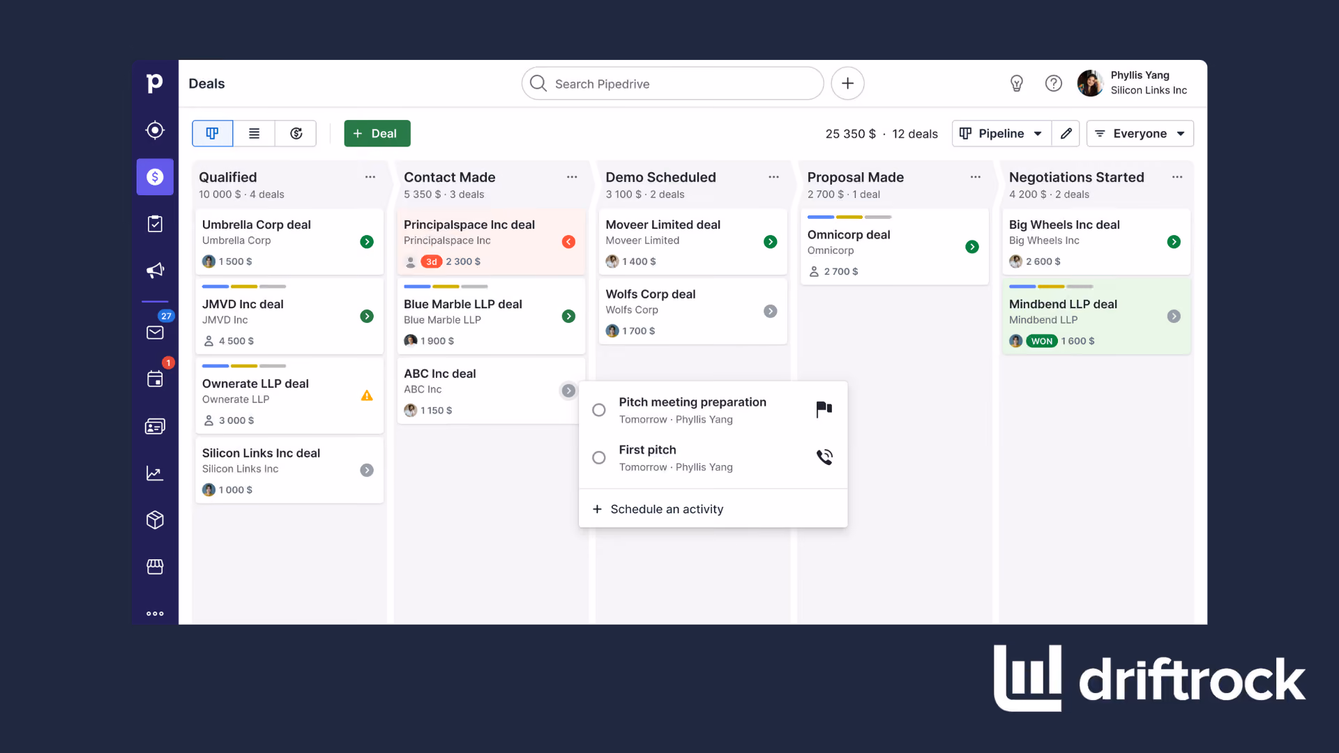
Task: Click grey activity arrow on ABC Inc deal
Action: pos(568,391)
